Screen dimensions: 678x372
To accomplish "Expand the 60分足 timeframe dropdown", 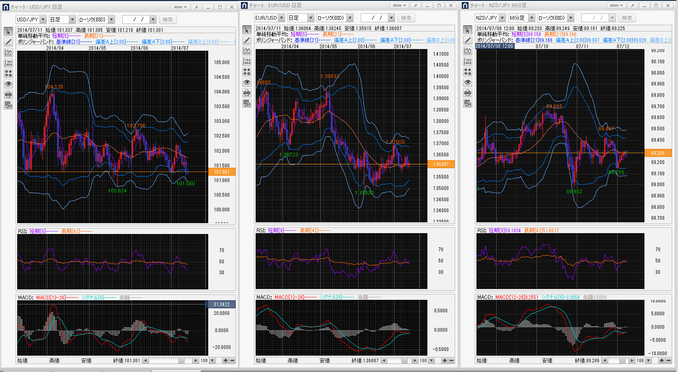I will (x=531, y=18).
